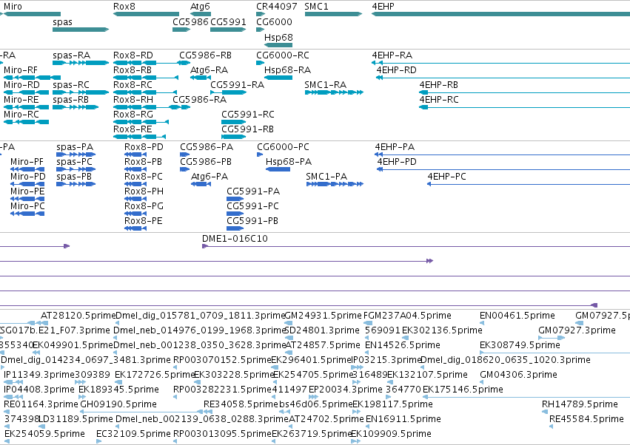Image resolution: width=630 pixels, height=445 pixels.
Task: Click the CR44097 gene label
Action: 276,7
